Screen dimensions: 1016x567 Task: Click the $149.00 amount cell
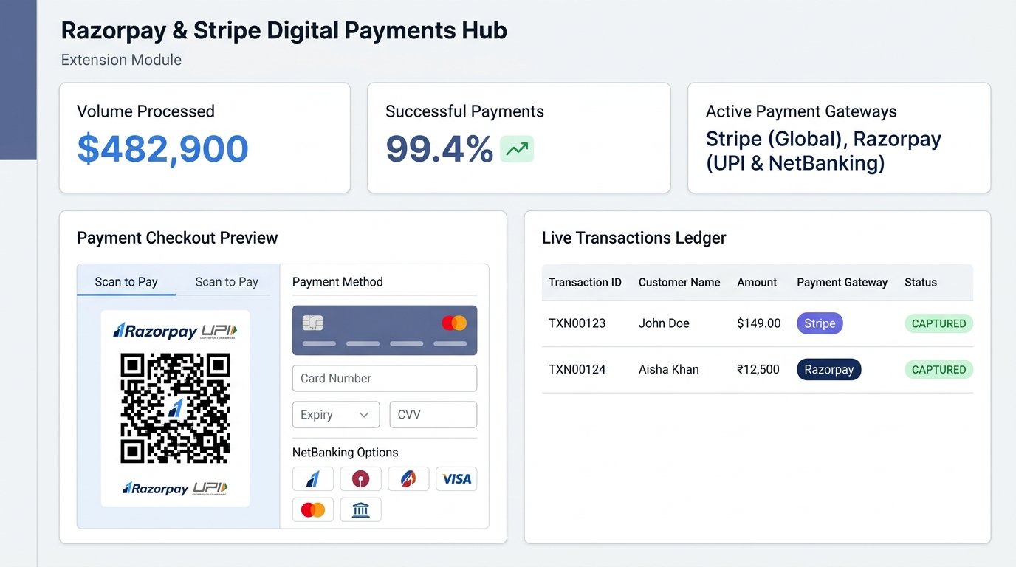[759, 323]
